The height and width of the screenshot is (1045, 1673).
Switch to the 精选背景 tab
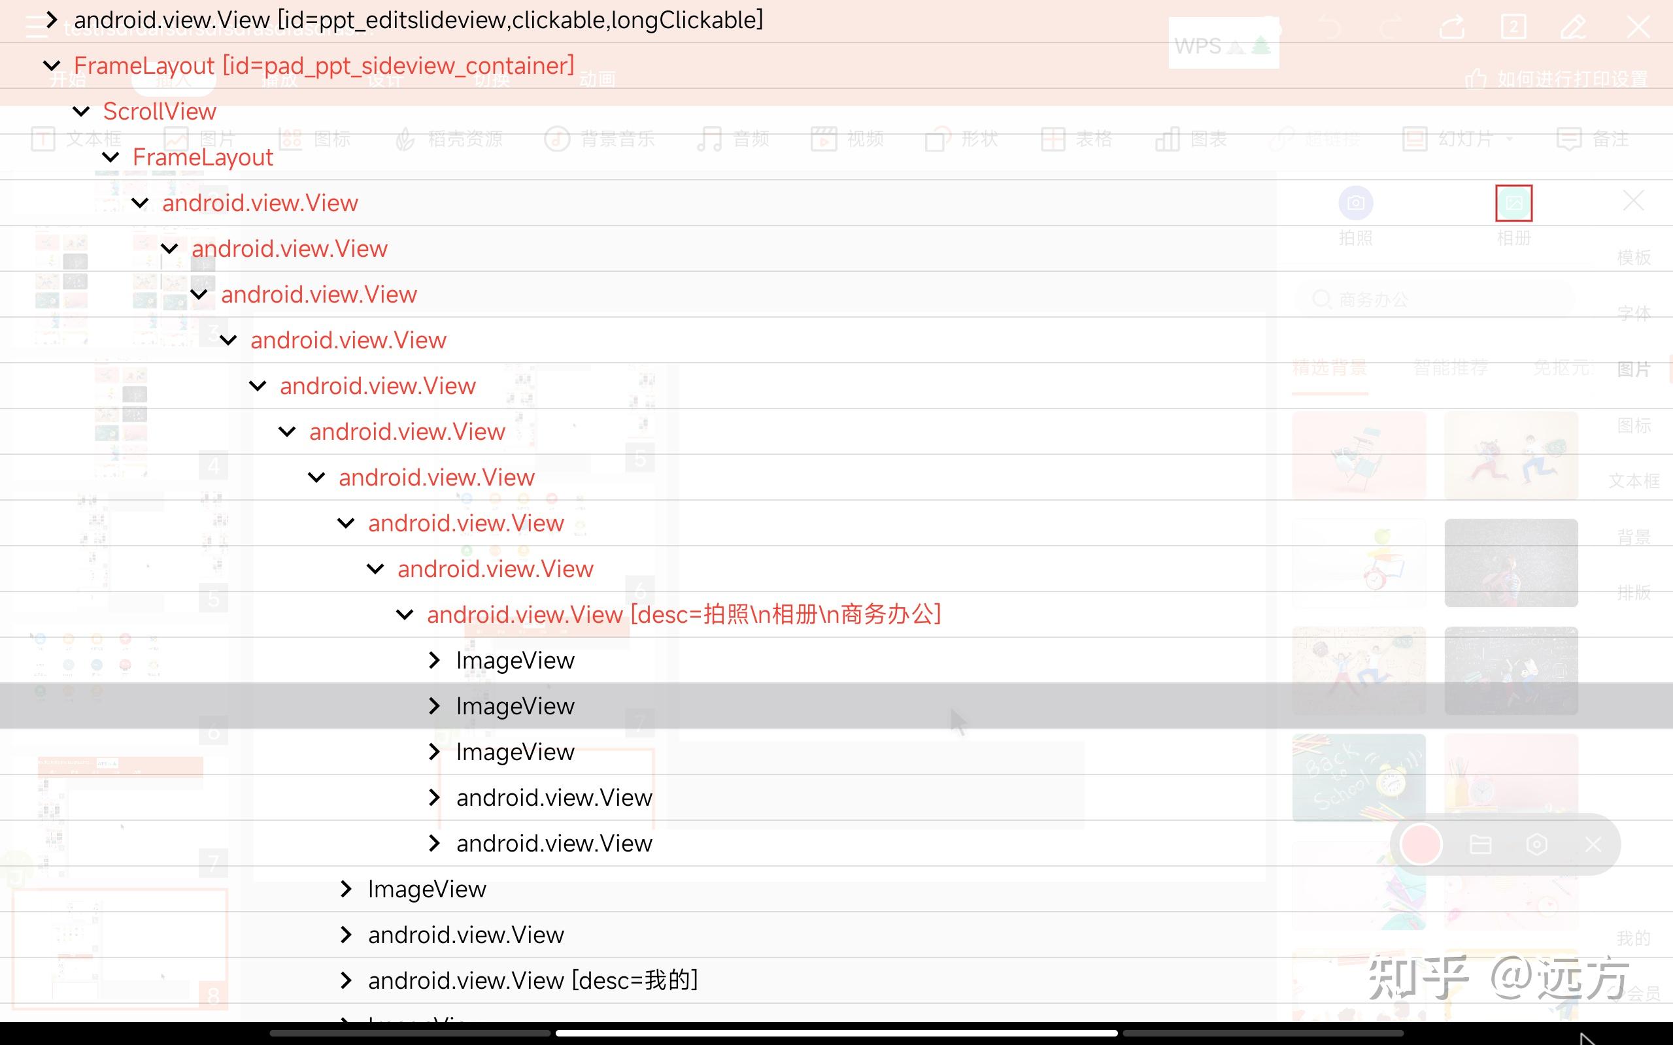[x=1329, y=368]
